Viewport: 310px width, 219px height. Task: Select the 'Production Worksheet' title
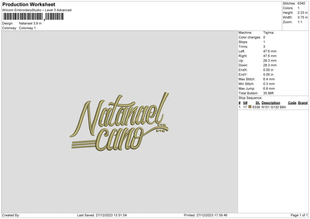28,4
